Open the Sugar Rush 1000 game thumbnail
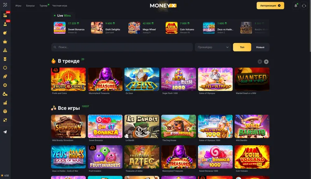This screenshot has height=179, width=311. coord(178,79)
